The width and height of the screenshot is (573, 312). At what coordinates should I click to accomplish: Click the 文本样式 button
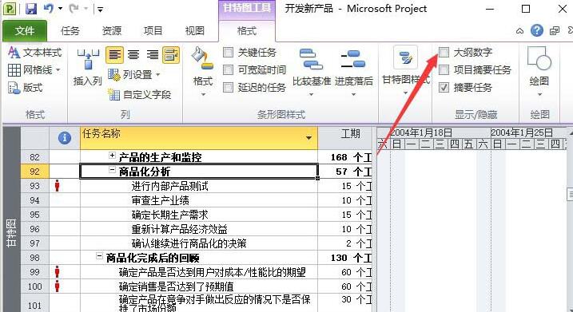[34, 53]
